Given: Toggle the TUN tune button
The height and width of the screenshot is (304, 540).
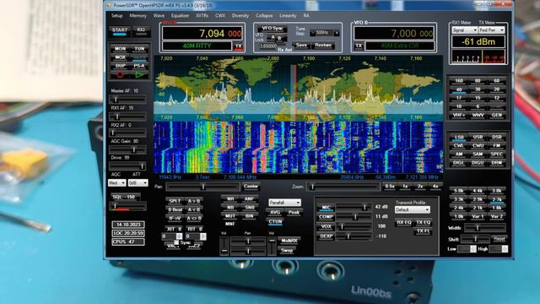Looking at the screenshot, I should point(139,49).
